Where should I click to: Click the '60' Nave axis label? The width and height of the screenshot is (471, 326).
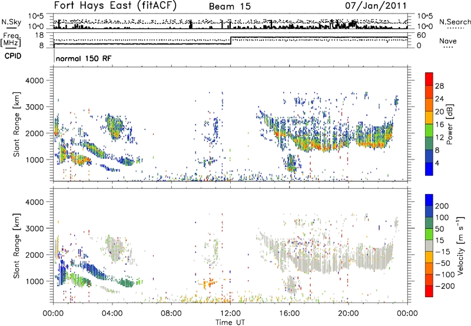click(x=422, y=35)
